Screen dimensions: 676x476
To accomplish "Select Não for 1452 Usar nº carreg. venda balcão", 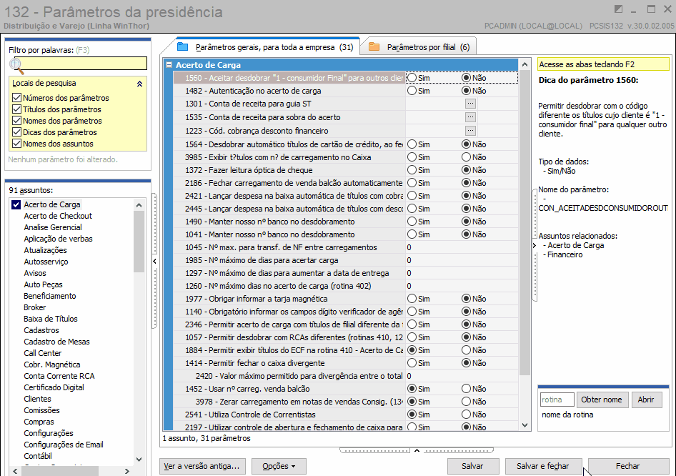I will pyautogui.click(x=466, y=389).
